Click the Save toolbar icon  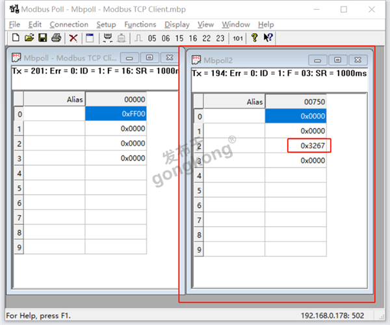pos(42,38)
